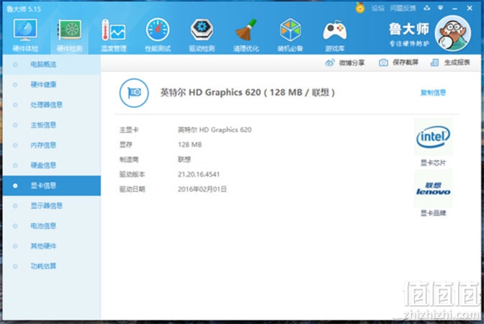
Task: Click driver version 21.20.16.4541
Action: [x=199, y=174]
